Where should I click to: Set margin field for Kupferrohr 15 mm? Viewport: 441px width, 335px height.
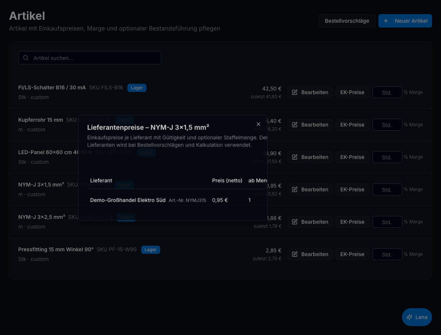[x=387, y=124]
